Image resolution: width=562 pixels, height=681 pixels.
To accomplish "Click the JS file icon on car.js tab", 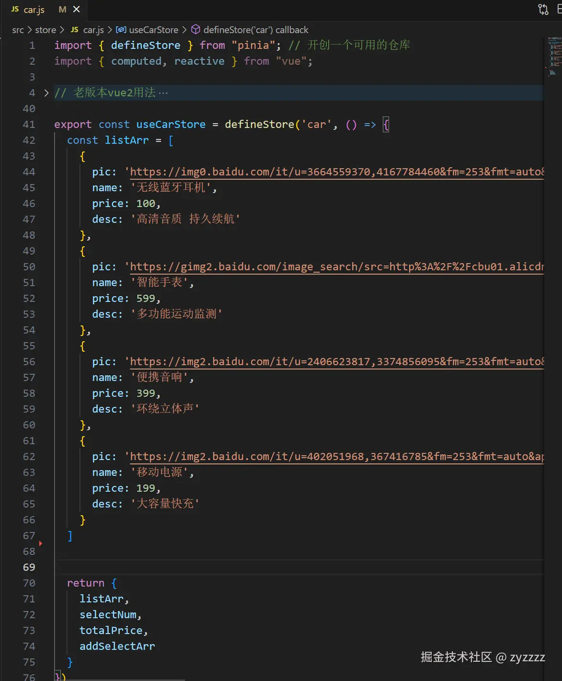I will pyautogui.click(x=15, y=10).
